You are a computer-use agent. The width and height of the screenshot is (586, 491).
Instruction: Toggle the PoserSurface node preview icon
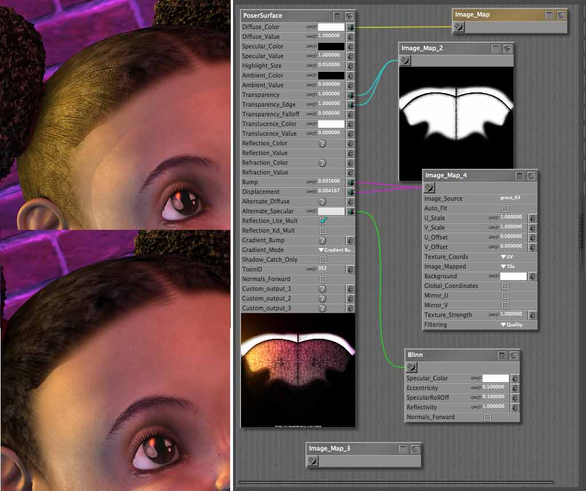(349, 15)
